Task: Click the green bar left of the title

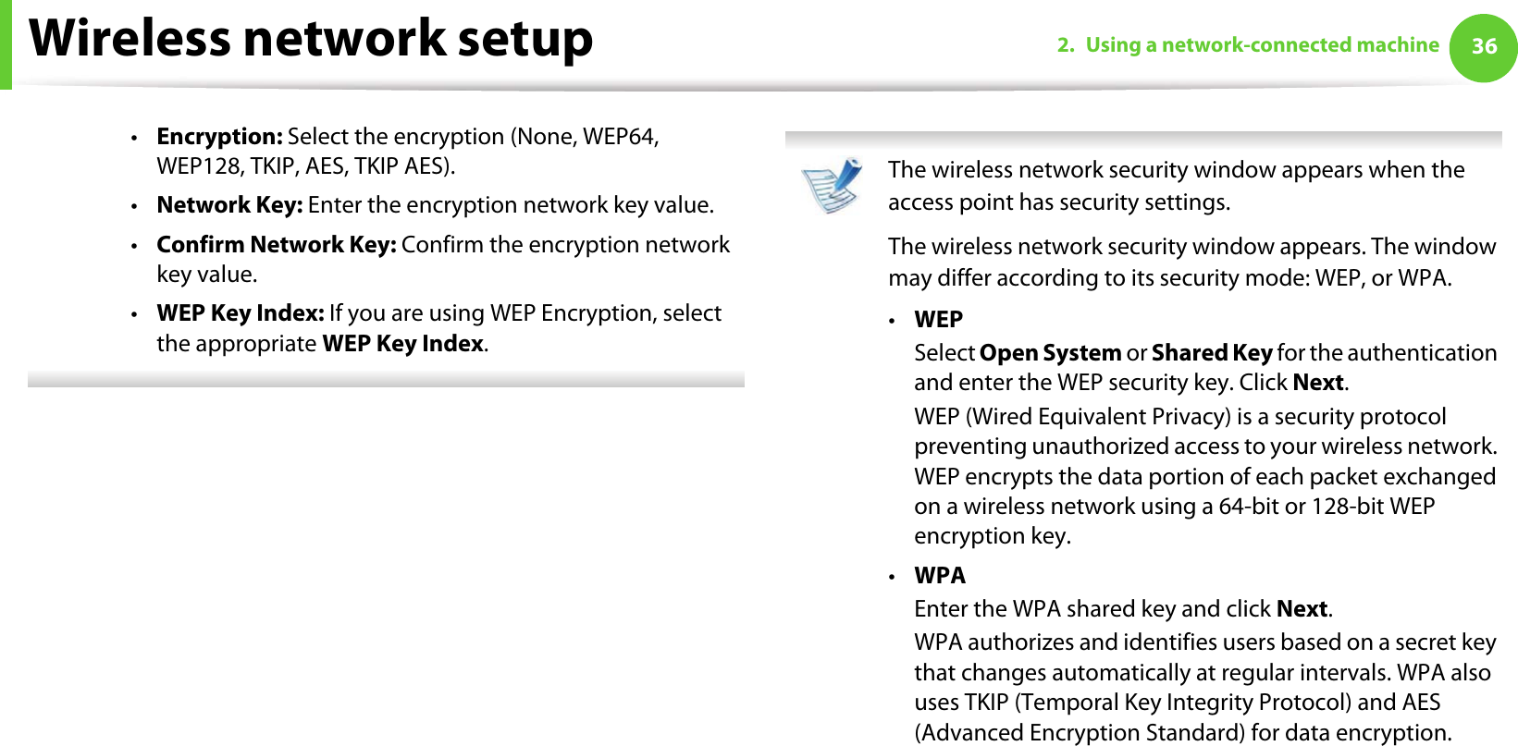Action: pos(6,44)
